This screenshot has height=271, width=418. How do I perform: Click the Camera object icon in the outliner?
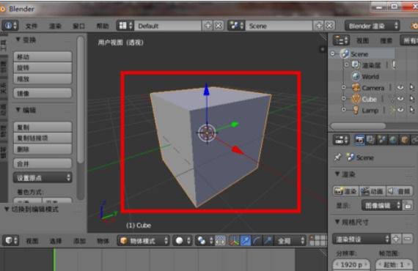tap(356, 87)
